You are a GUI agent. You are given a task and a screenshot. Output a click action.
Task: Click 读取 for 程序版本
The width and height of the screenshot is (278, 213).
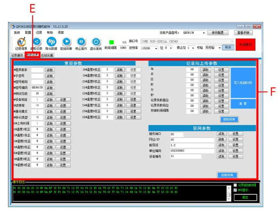pos(50,70)
